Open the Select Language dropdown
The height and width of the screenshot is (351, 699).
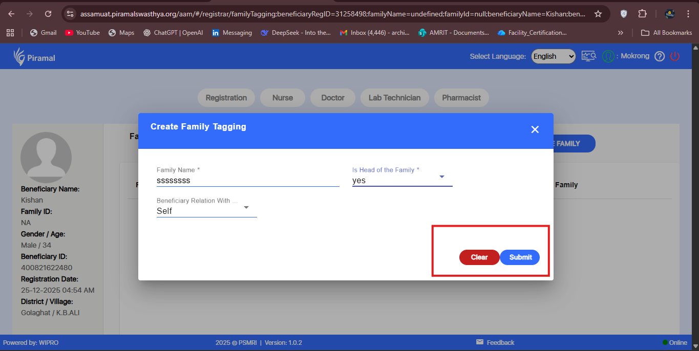[553, 56]
